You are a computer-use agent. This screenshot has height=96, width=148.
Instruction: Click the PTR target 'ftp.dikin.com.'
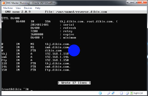(x=58, y=70)
